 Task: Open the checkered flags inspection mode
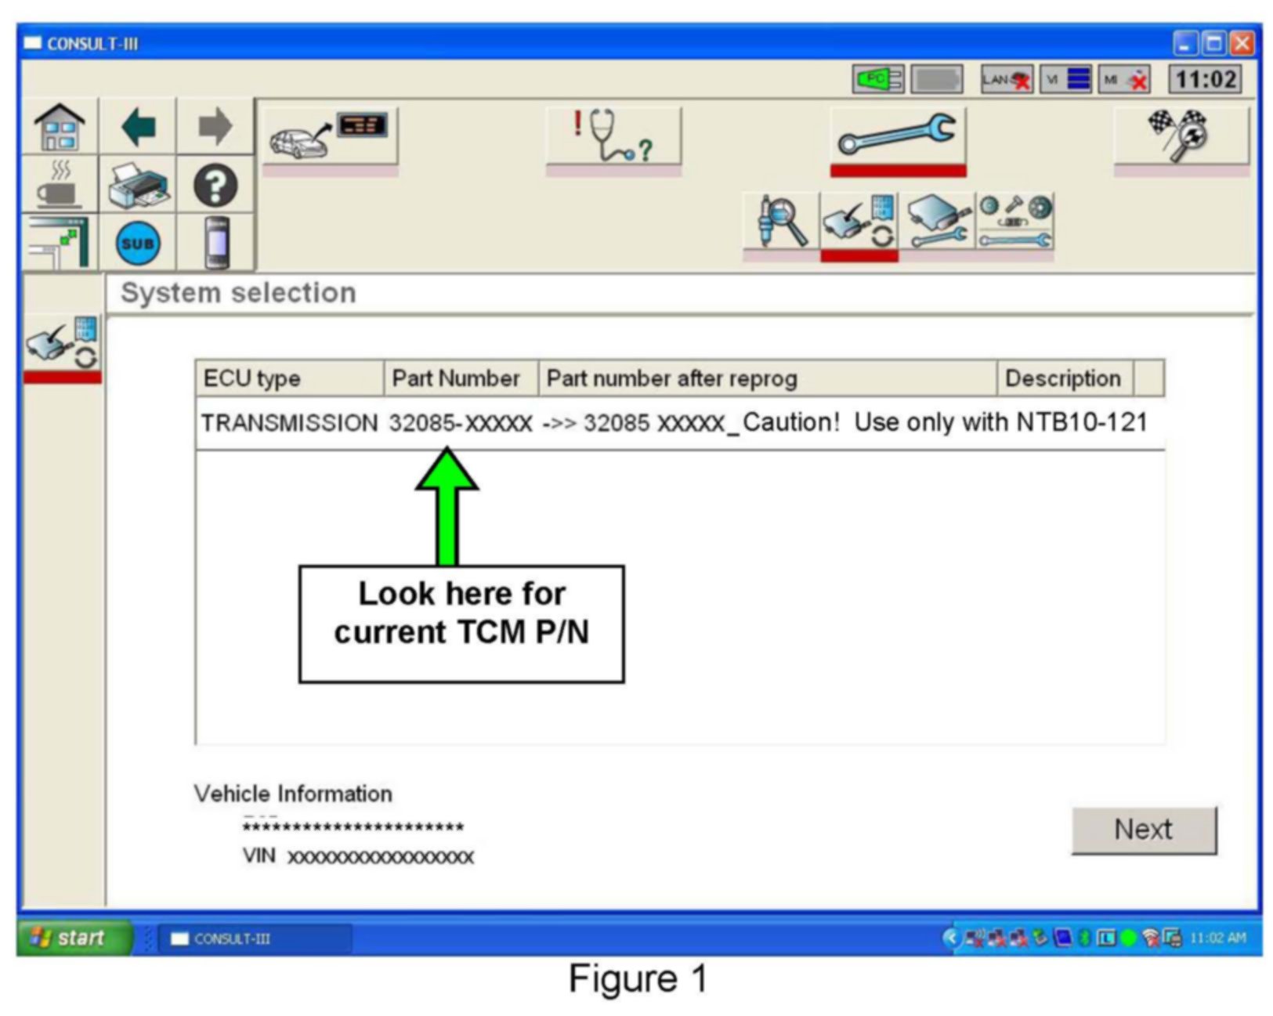(x=1181, y=136)
